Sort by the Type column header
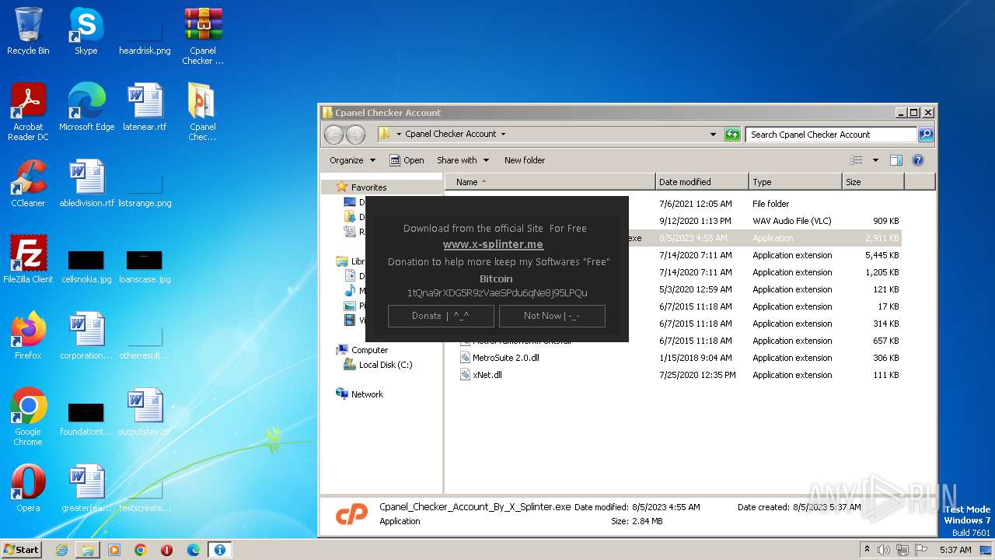 [795, 182]
